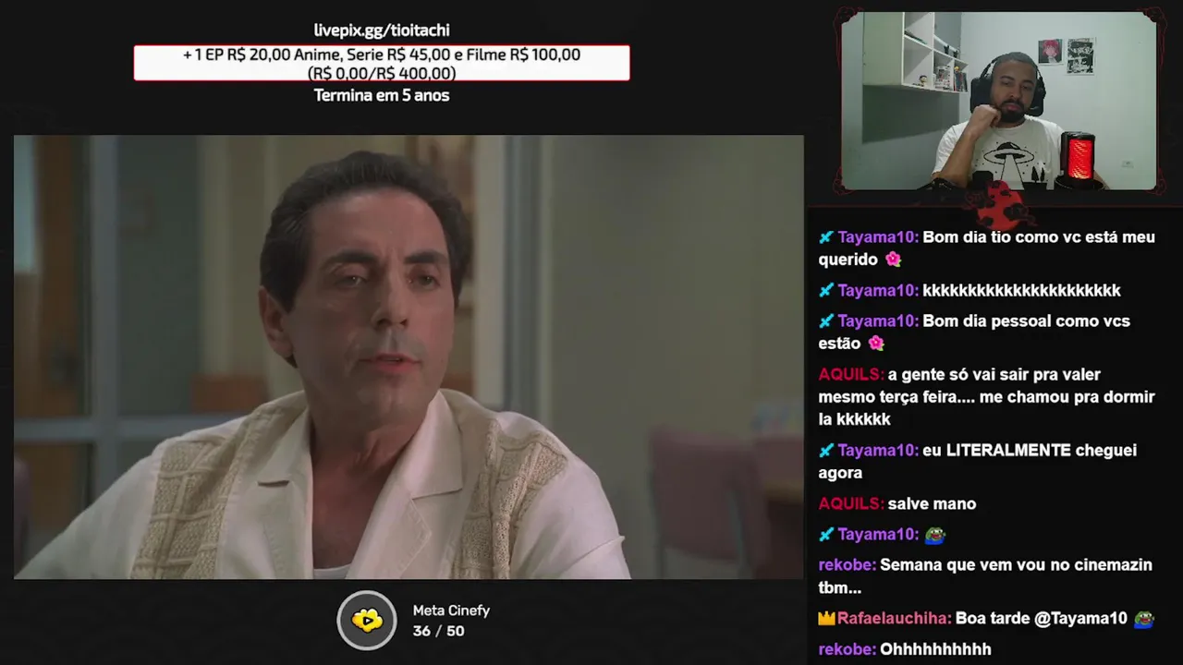Click the streamer webcam feed
This screenshot has height=665, width=1183.
tap(998, 101)
